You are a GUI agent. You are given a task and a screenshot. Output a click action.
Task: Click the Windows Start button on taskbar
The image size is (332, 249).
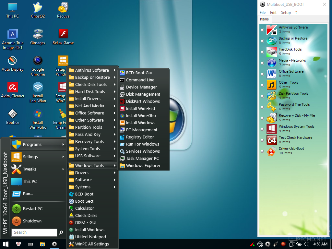click(x=6, y=244)
